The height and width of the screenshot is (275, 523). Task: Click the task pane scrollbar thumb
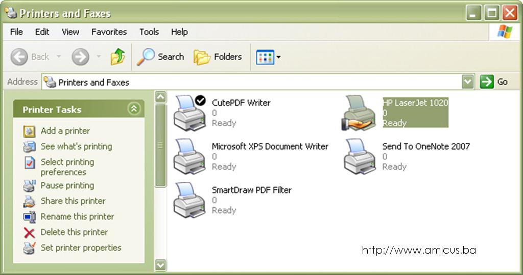pos(160,145)
